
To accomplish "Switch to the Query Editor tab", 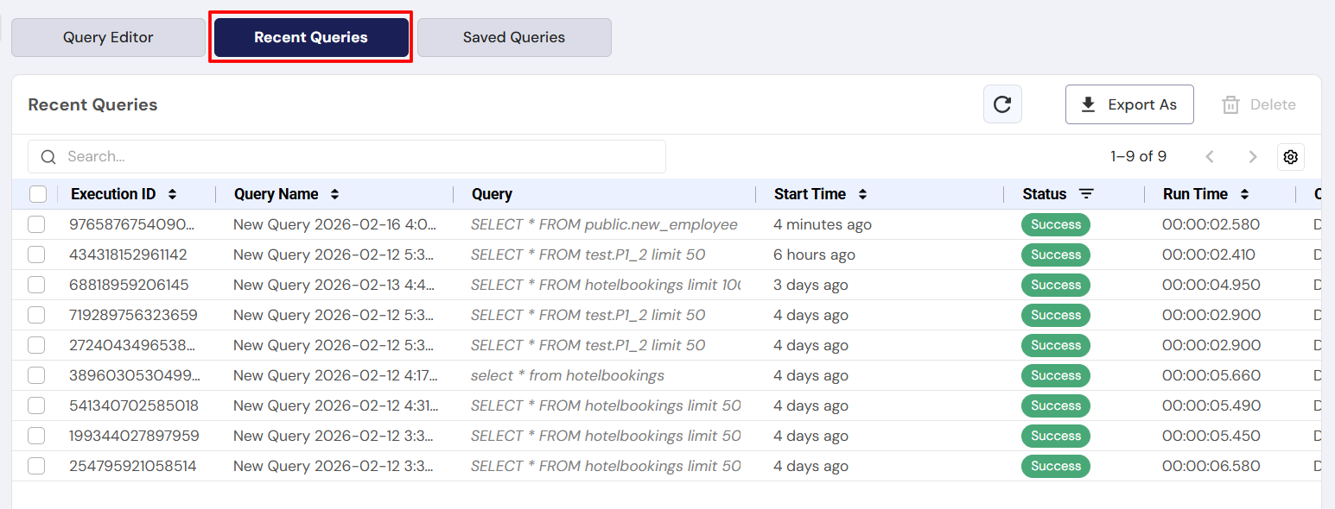I will point(107,37).
